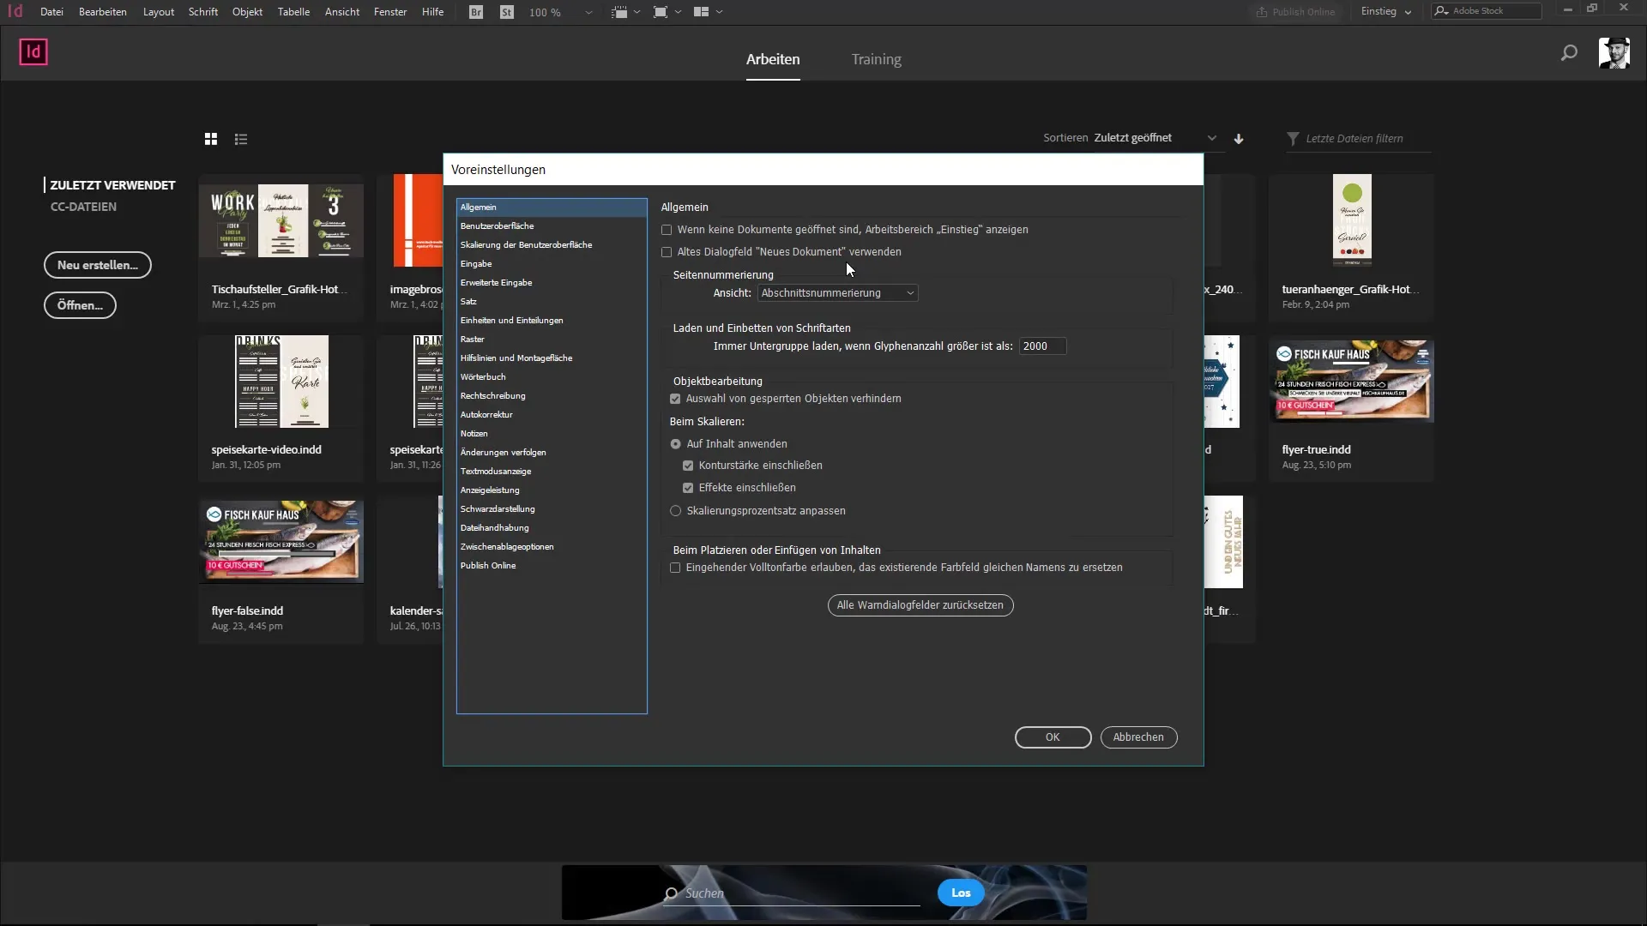Open Adobe Stock via St icon
The width and height of the screenshot is (1647, 926).
point(507,12)
